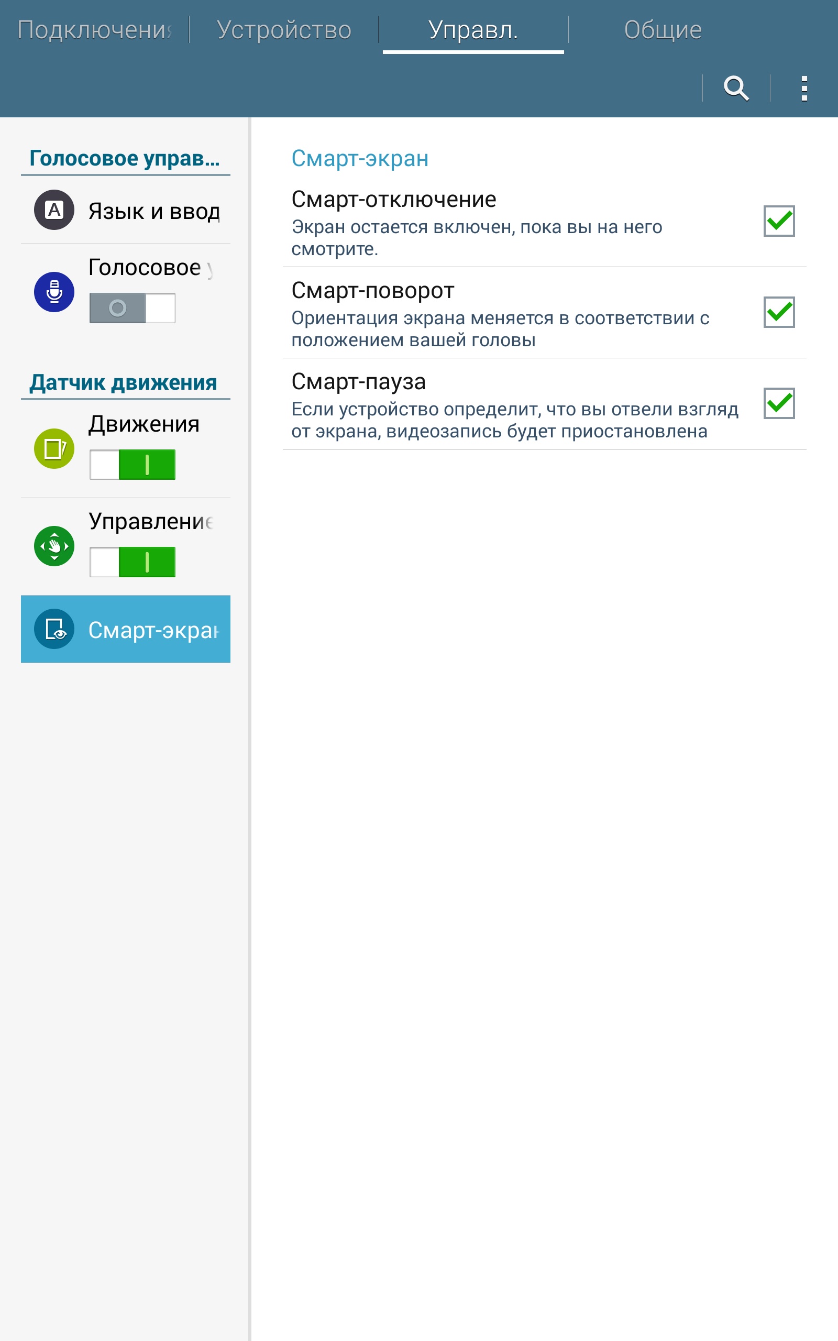Uncheck the Смарт-поворот checkbox
The height and width of the screenshot is (1341, 838).
coord(779,312)
